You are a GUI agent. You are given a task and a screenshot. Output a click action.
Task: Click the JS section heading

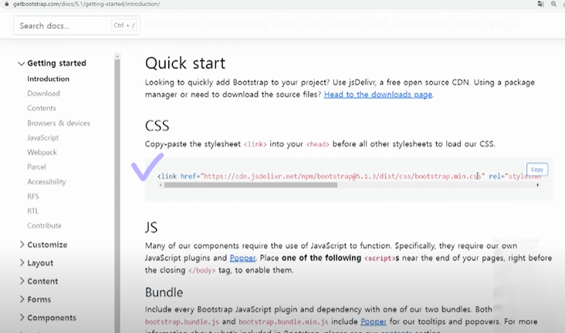coord(151,227)
